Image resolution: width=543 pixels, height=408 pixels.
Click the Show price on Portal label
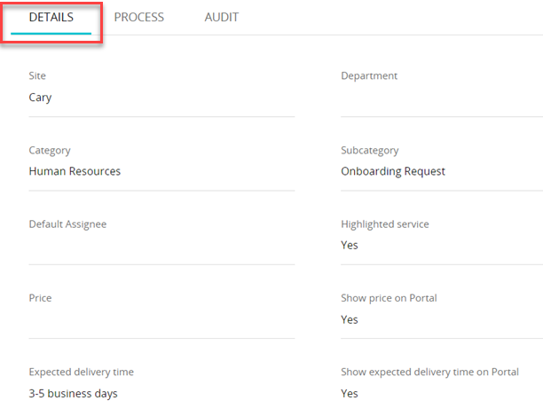coord(389,298)
